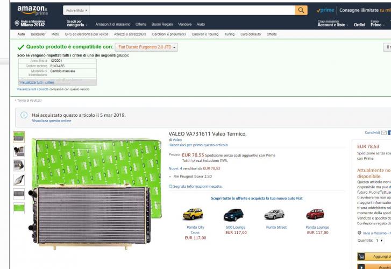Click Visualizza tutti i prodotti compatibili link

(33, 89)
